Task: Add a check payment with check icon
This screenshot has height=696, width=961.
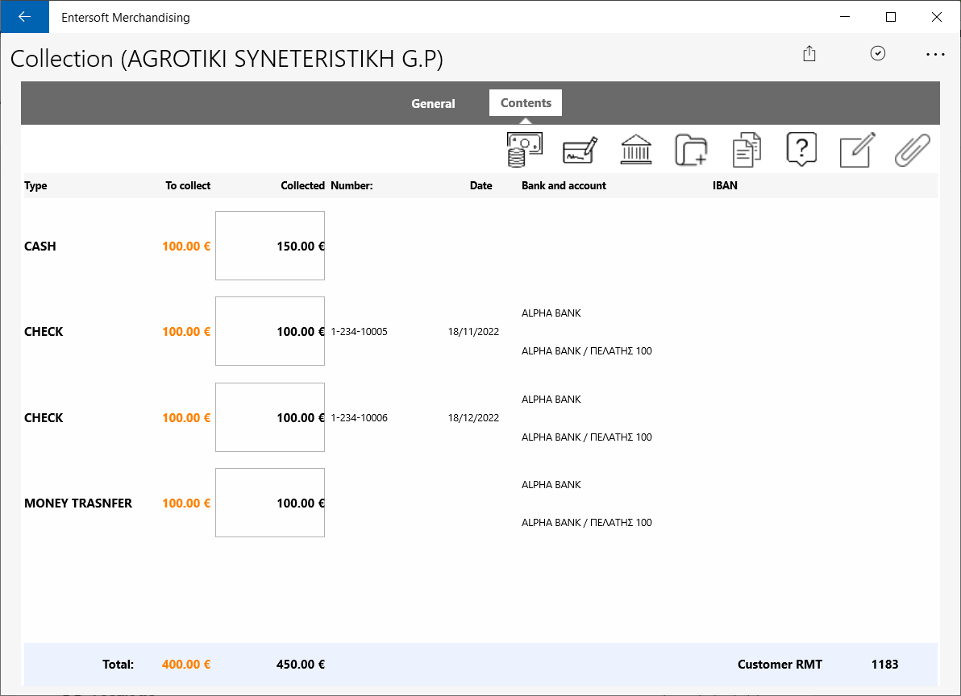Action: click(580, 150)
